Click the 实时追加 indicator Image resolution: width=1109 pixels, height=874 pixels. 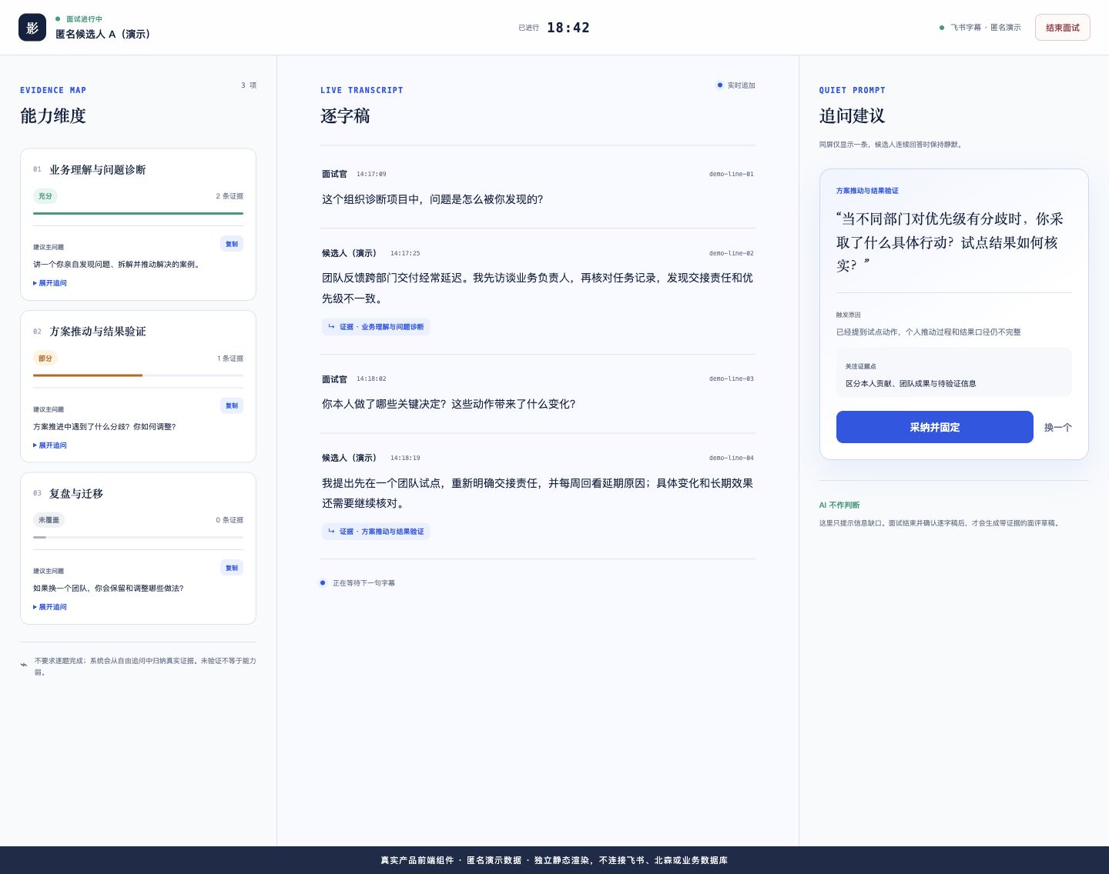(736, 85)
